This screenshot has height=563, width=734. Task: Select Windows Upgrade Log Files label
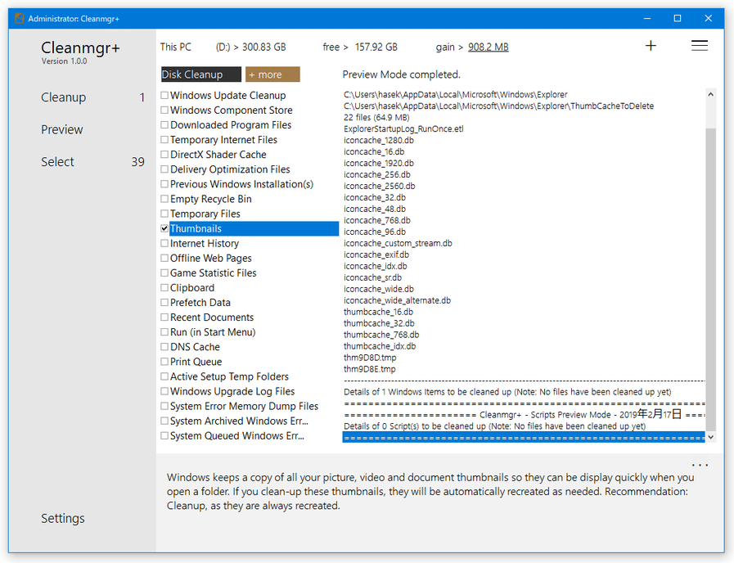tap(232, 391)
